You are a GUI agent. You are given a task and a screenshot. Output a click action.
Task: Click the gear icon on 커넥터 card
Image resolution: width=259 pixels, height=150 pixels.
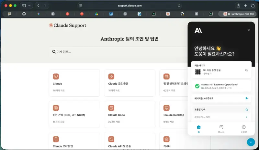(166, 139)
